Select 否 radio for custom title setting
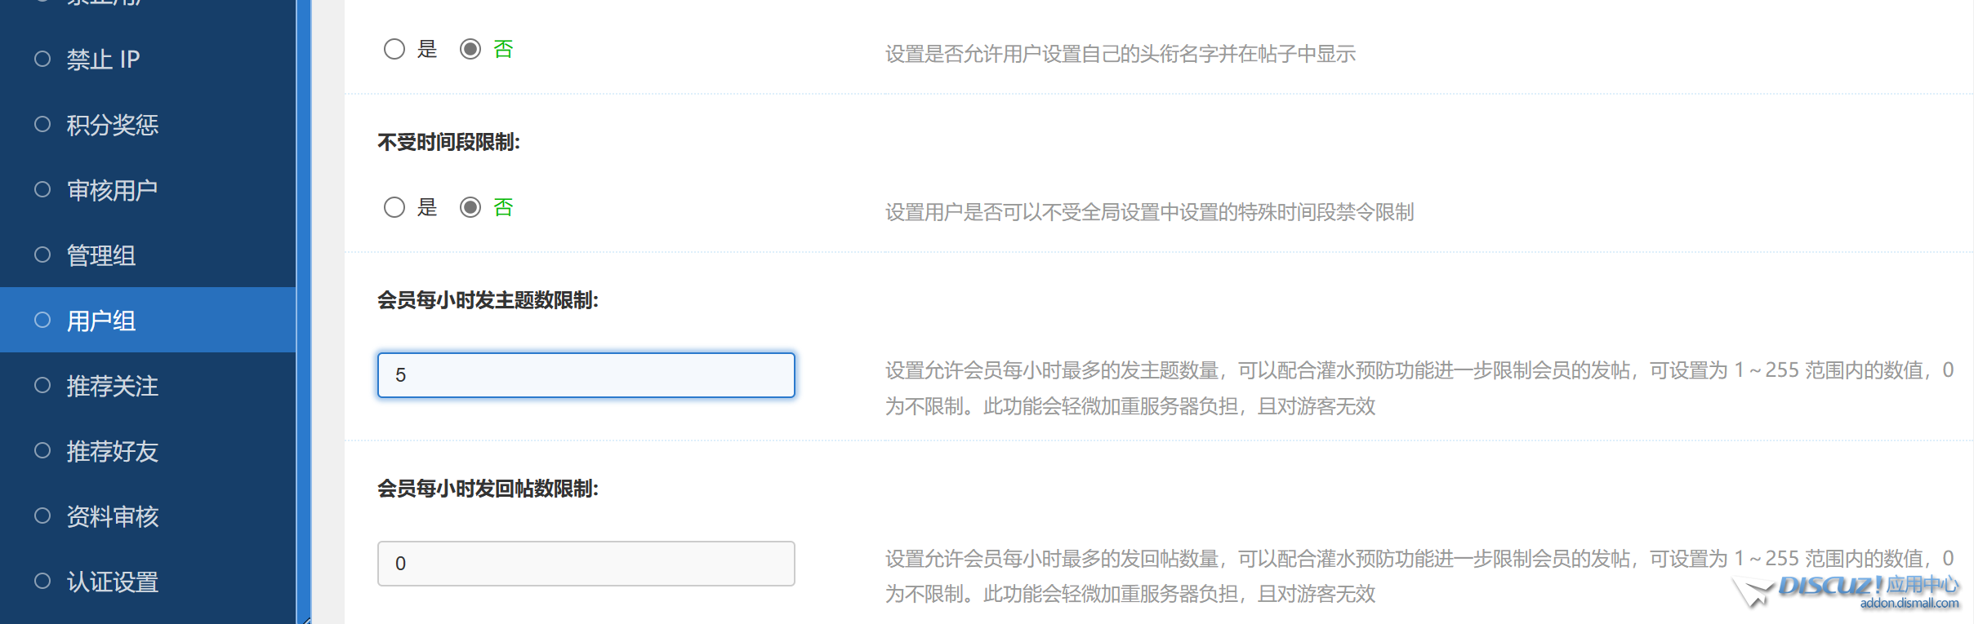 tap(470, 49)
